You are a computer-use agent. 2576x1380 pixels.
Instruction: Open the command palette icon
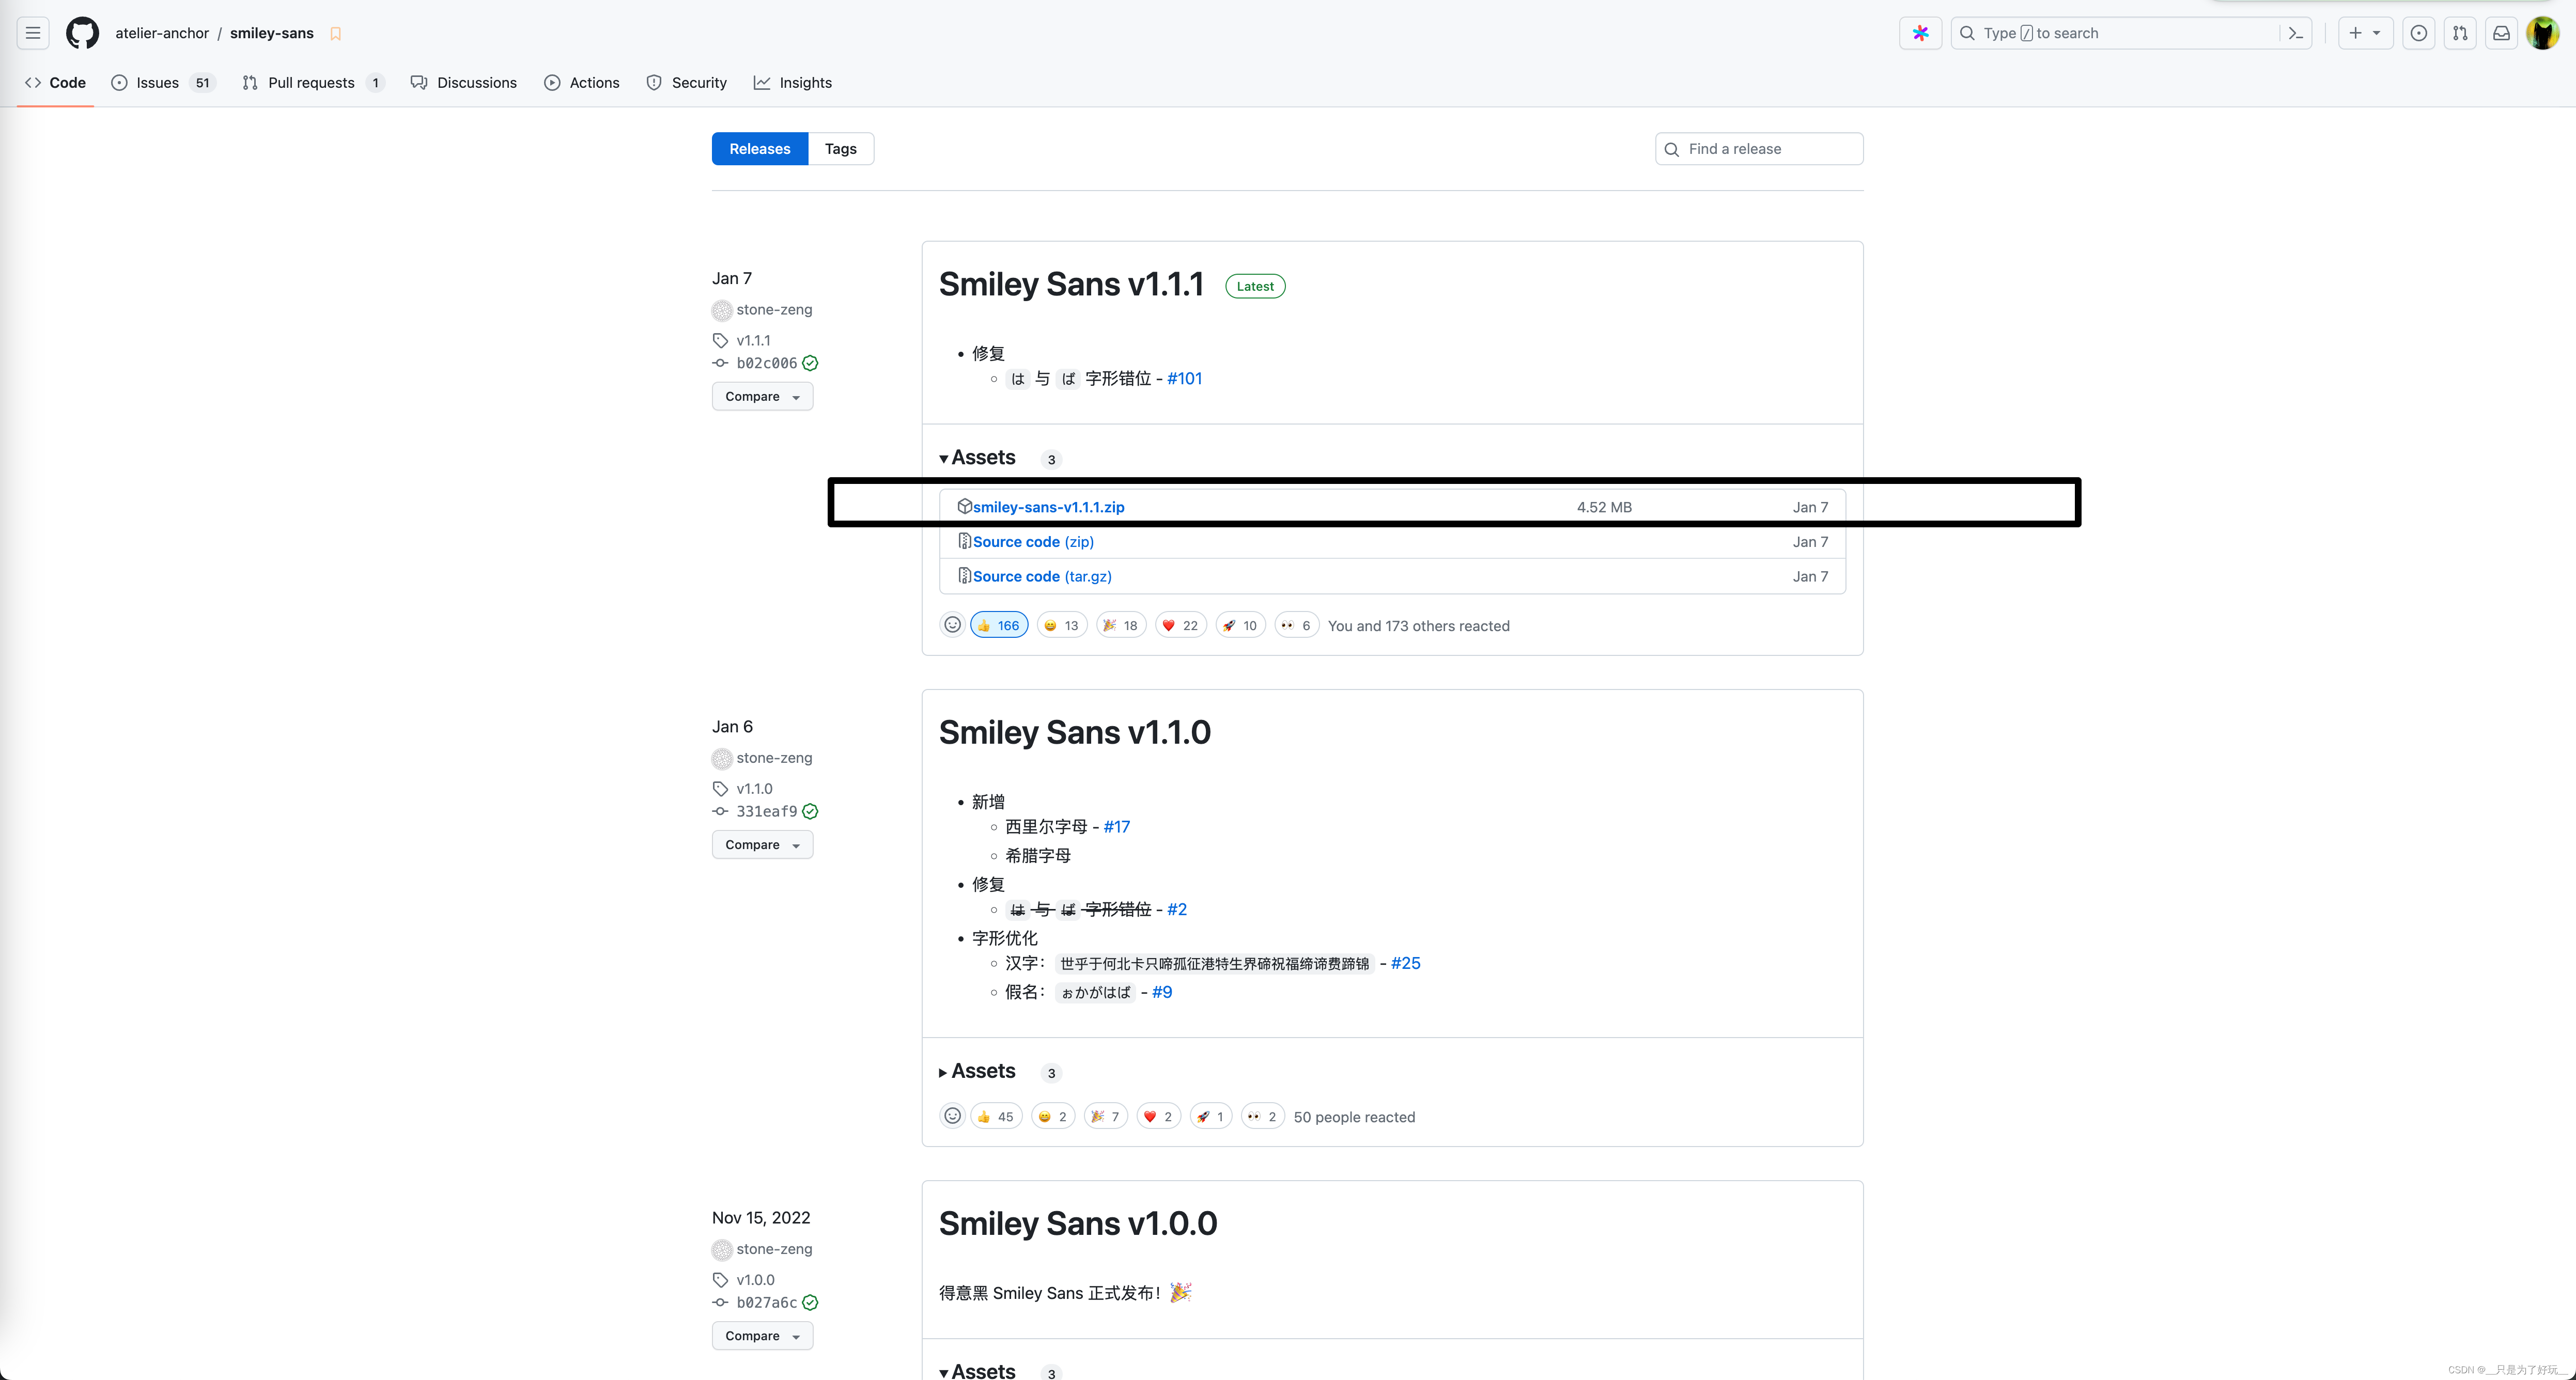[x=2296, y=33]
